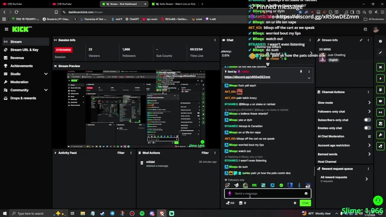
Task: Click the English language tag in Stream info
Action: click(x=333, y=60)
